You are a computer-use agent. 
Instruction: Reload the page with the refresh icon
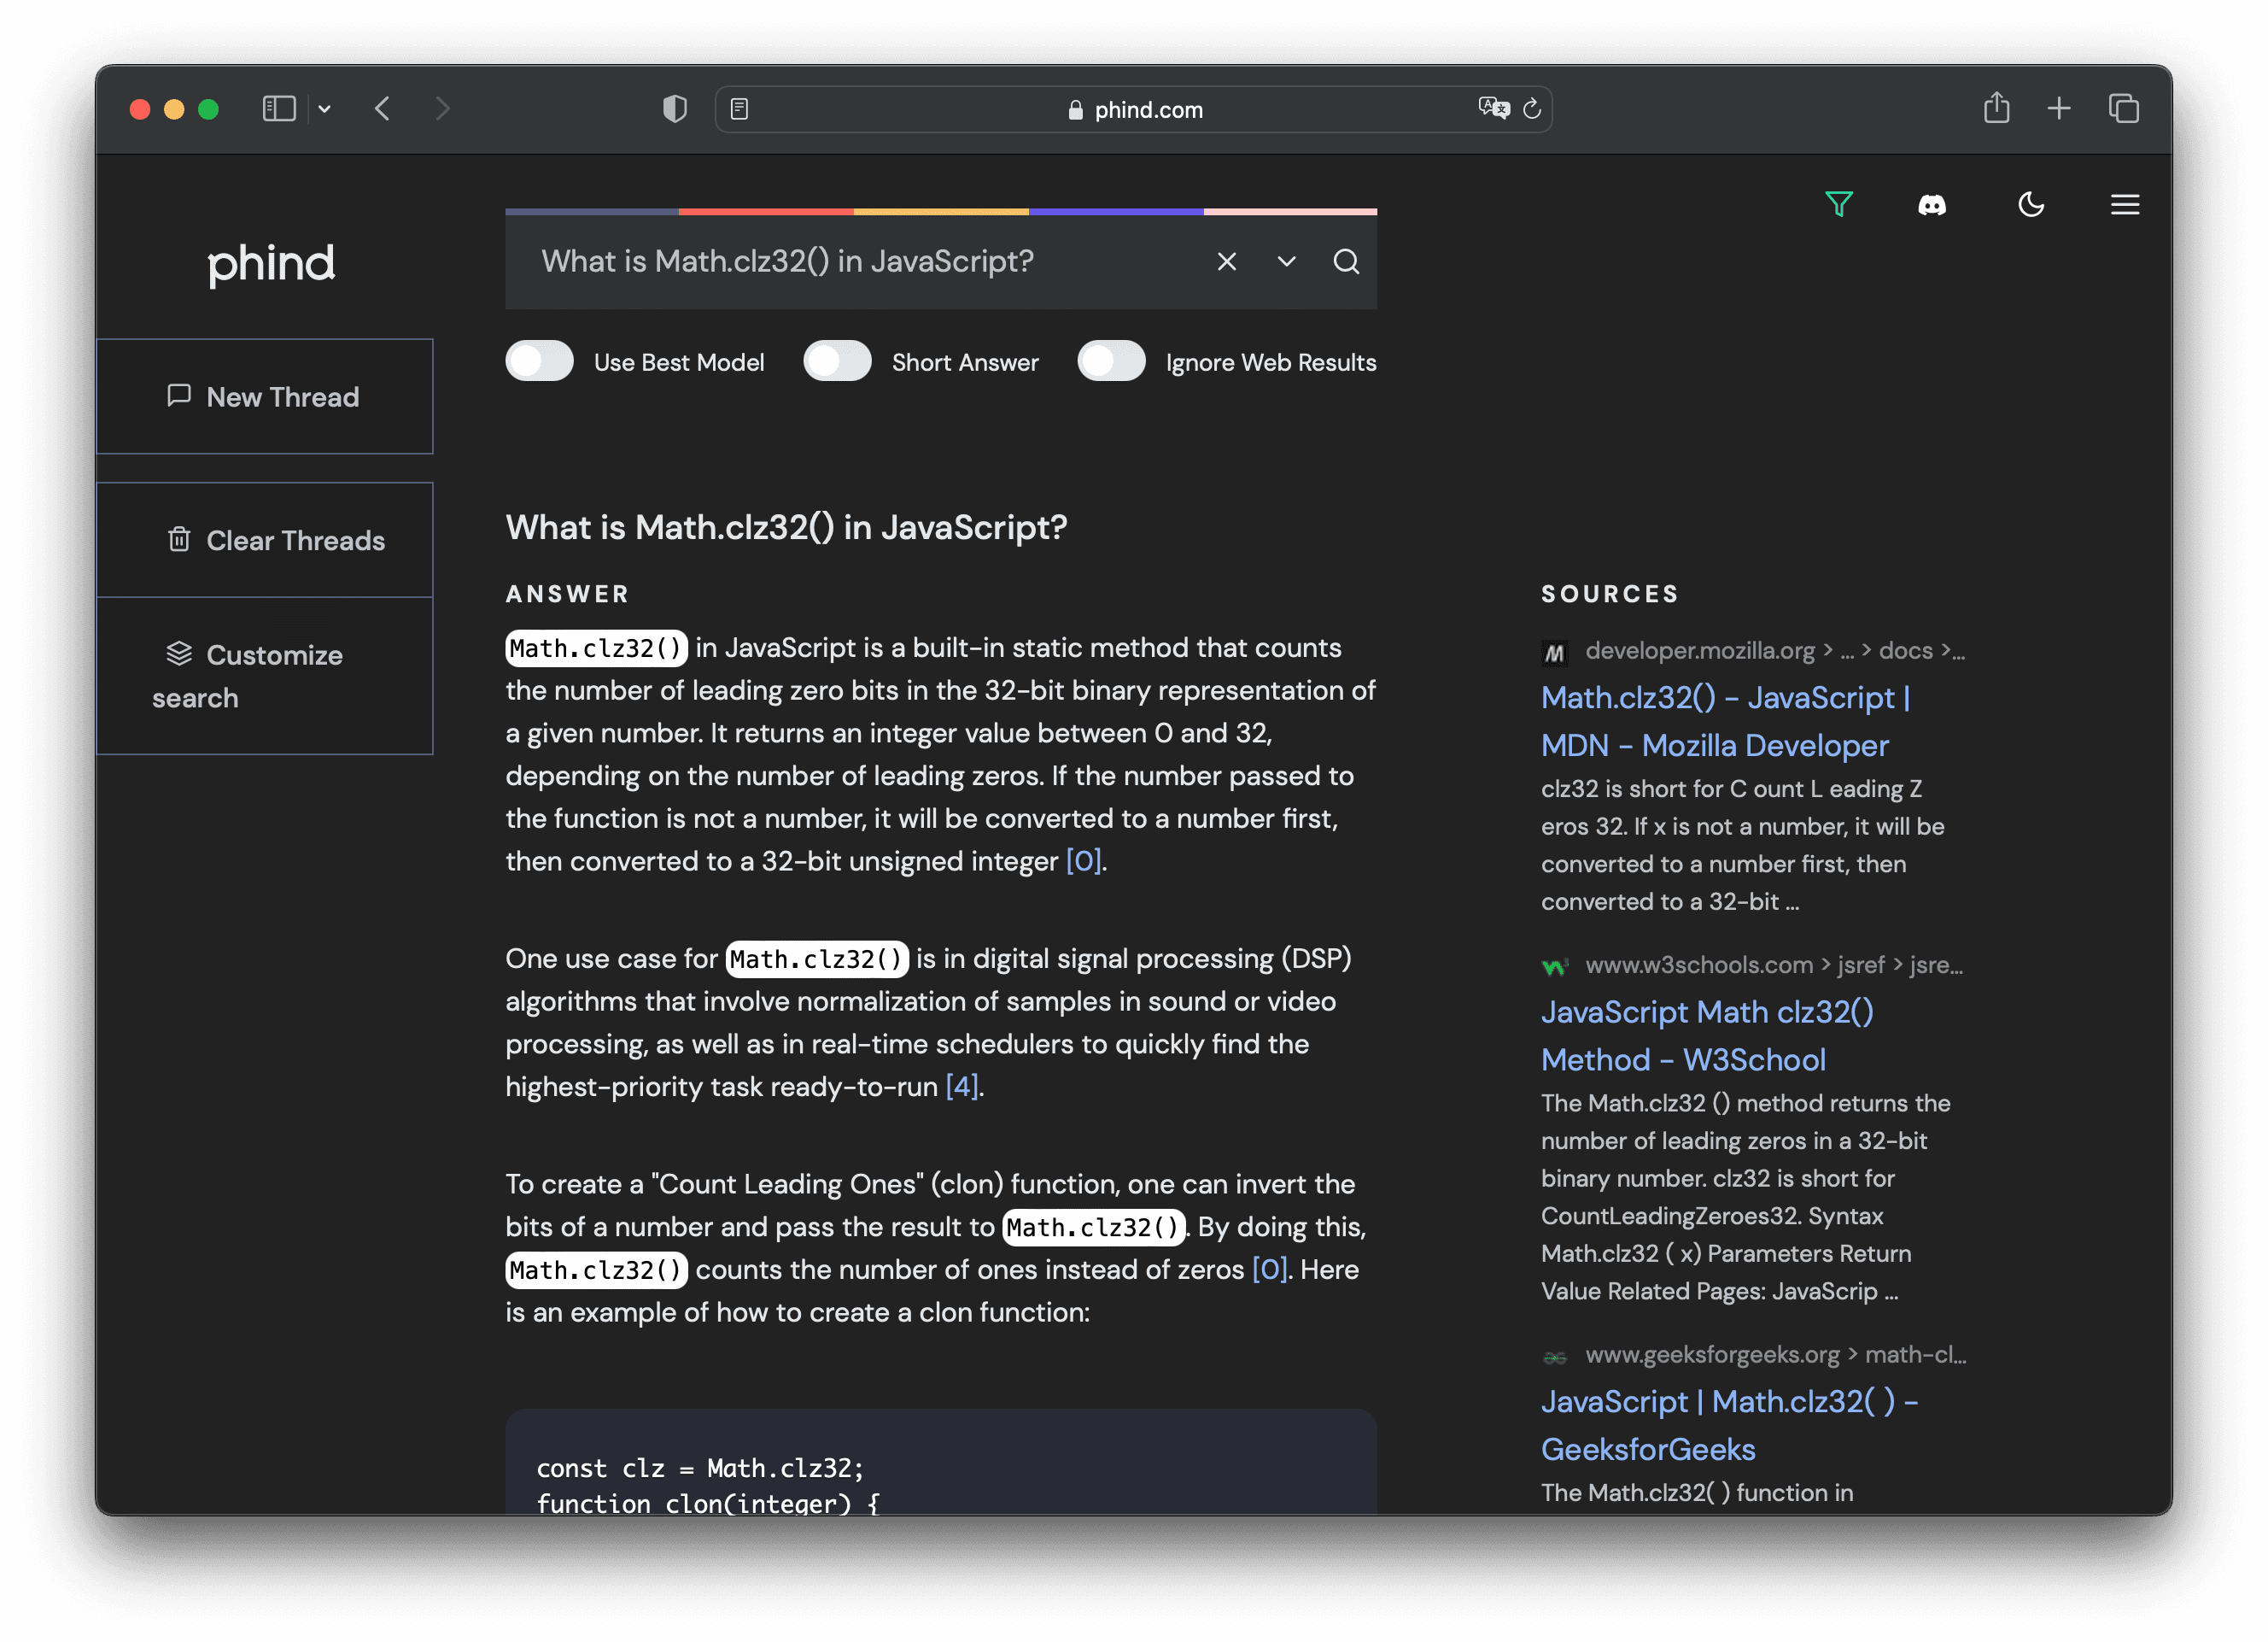[x=1532, y=108]
